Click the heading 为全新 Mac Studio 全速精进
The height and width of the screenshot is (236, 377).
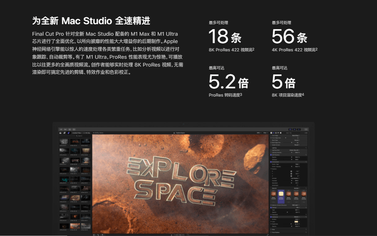91,20
